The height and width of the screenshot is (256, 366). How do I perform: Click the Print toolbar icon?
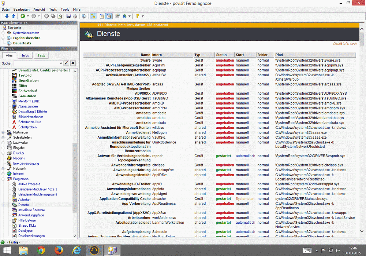click(x=75, y=16)
